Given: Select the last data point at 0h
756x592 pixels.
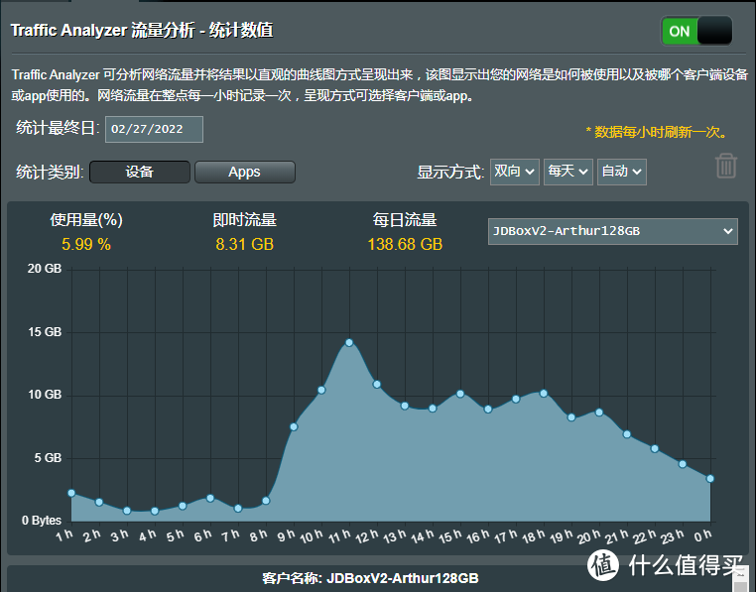Looking at the screenshot, I should [710, 479].
